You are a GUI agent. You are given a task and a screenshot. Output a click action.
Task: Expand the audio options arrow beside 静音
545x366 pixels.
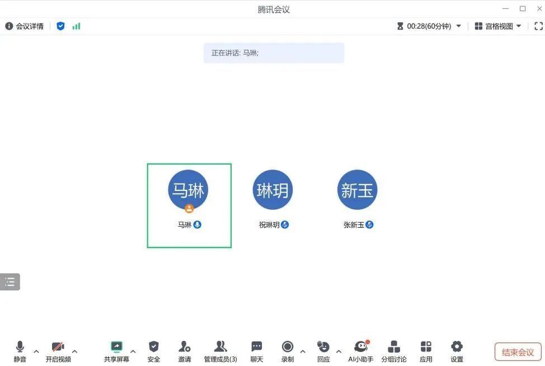coord(36,351)
